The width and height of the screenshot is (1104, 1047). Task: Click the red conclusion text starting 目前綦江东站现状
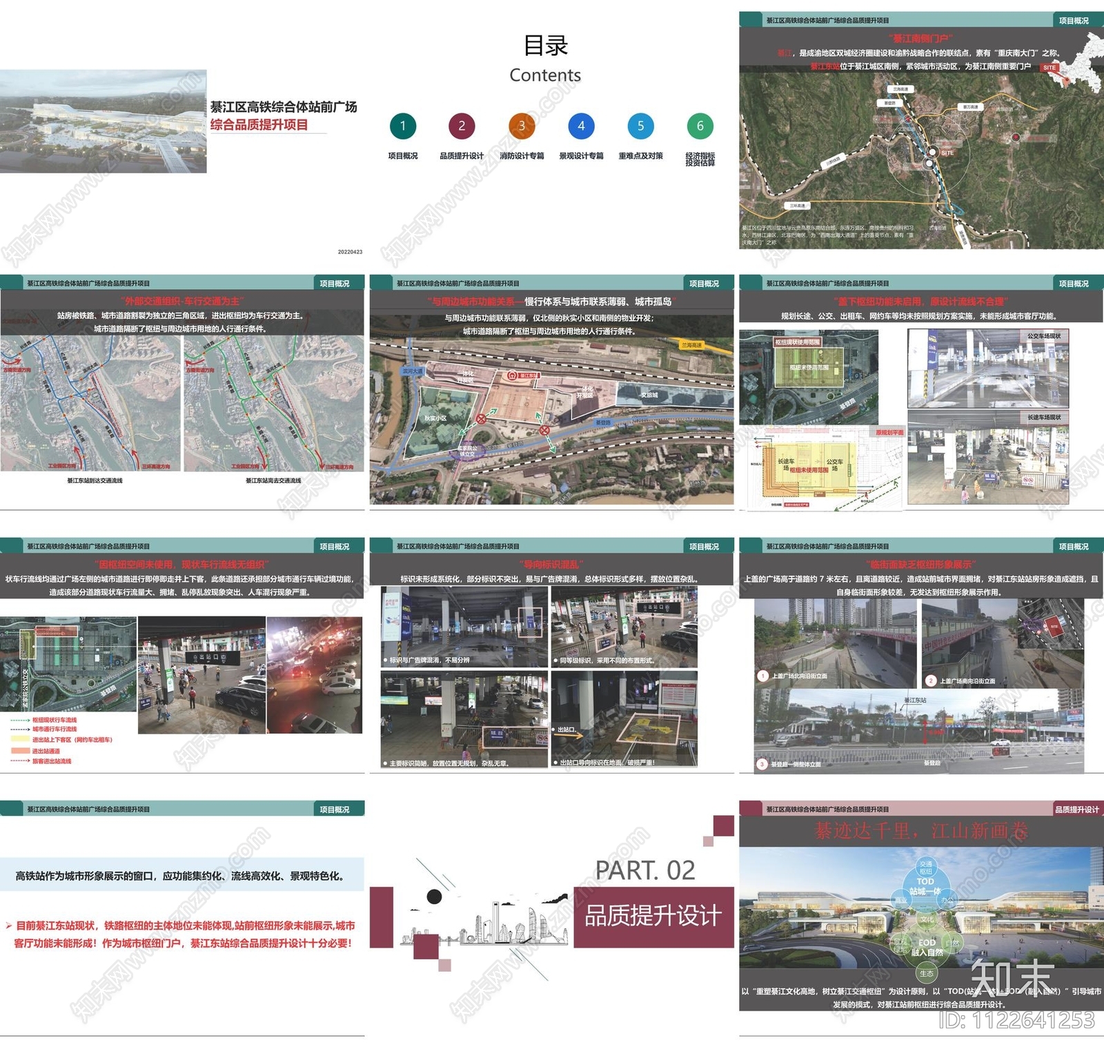[x=184, y=934]
